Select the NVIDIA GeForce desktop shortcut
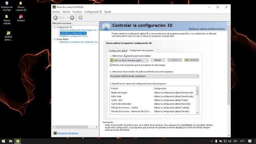The width and height of the screenshot is (256, 144). pos(8,36)
